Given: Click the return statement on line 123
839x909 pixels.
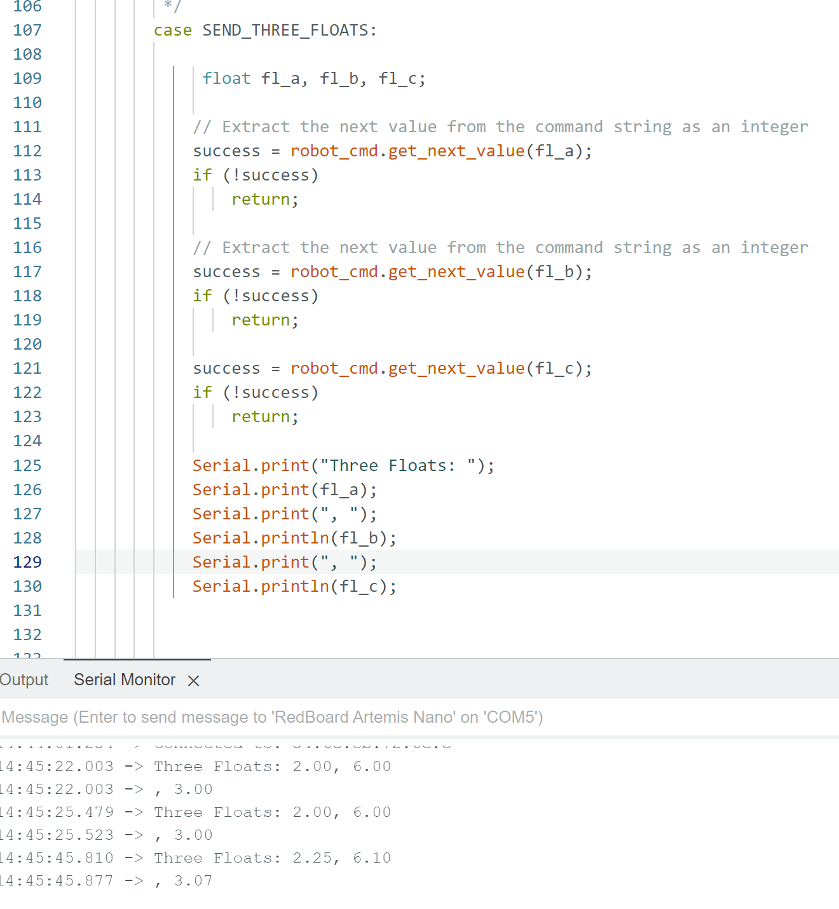Looking at the screenshot, I should [265, 416].
